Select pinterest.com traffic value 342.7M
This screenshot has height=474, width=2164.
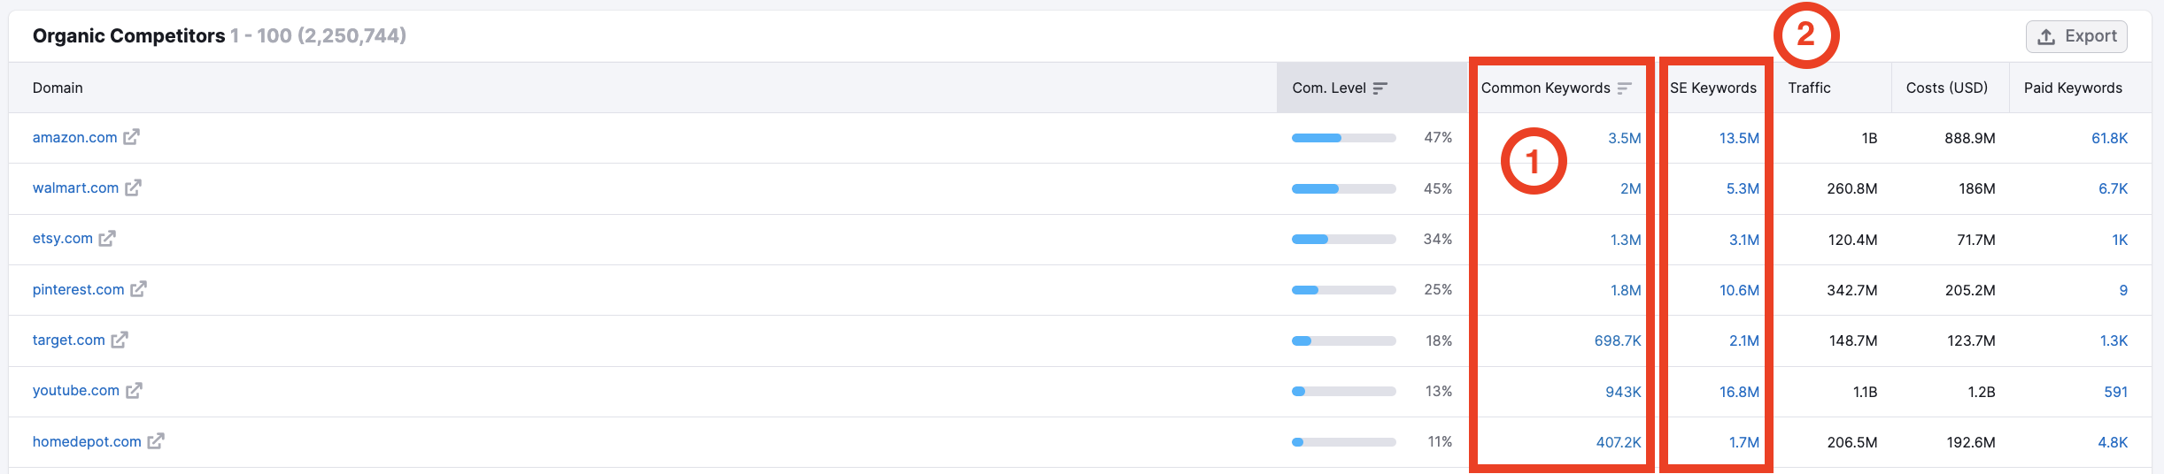1852,290
